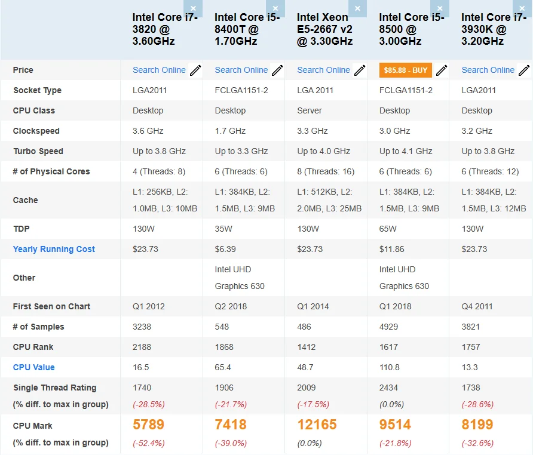Select the Intel Core i5-8500 @ 3.00GHz heading

pos(412,29)
